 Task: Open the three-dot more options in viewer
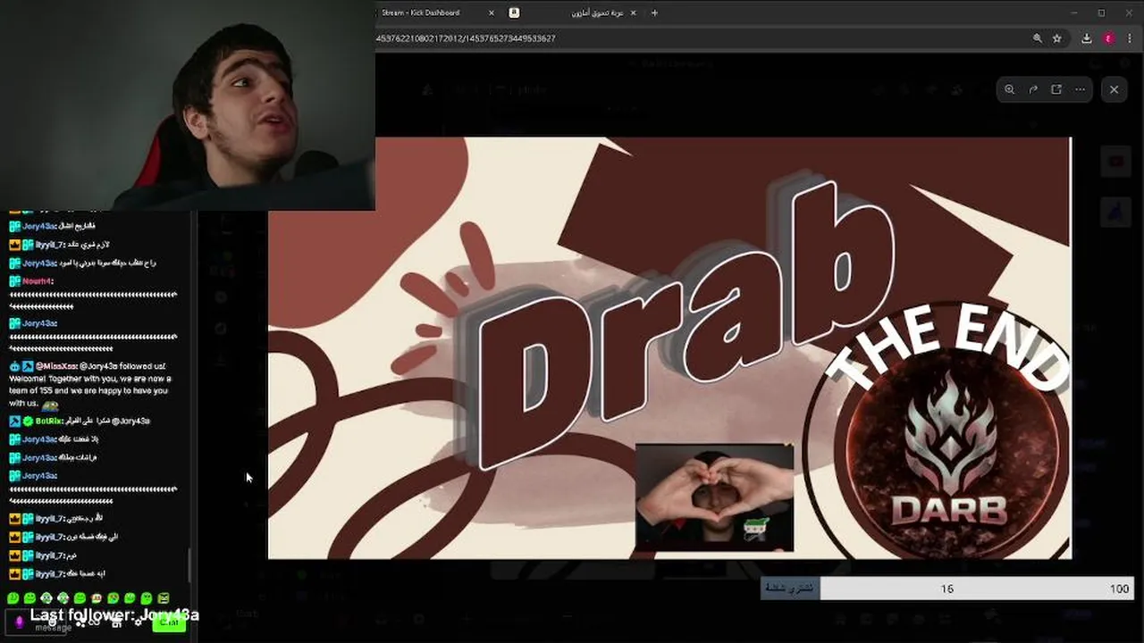coord(1080,89)
